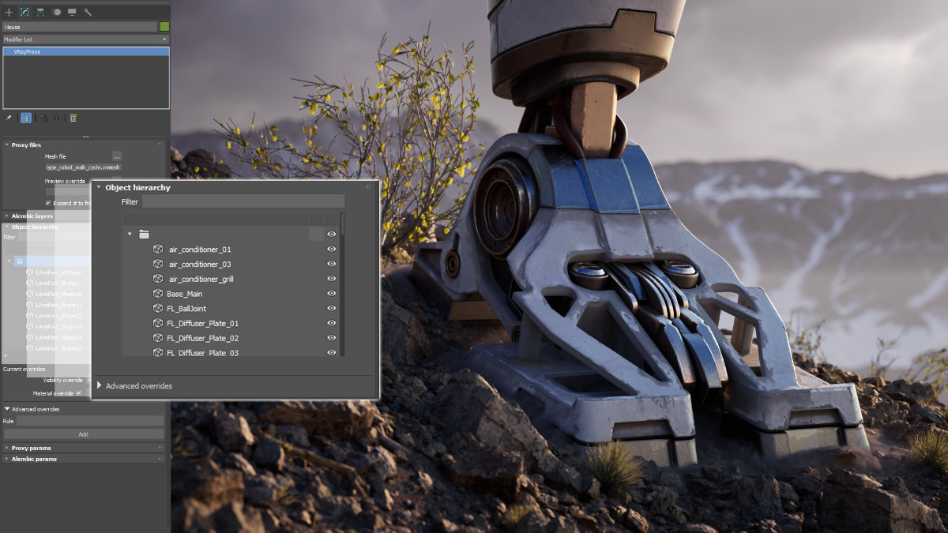Screen dimensions: 948x533
Task: Click the green object color swatch
Action: pos(164,27)
